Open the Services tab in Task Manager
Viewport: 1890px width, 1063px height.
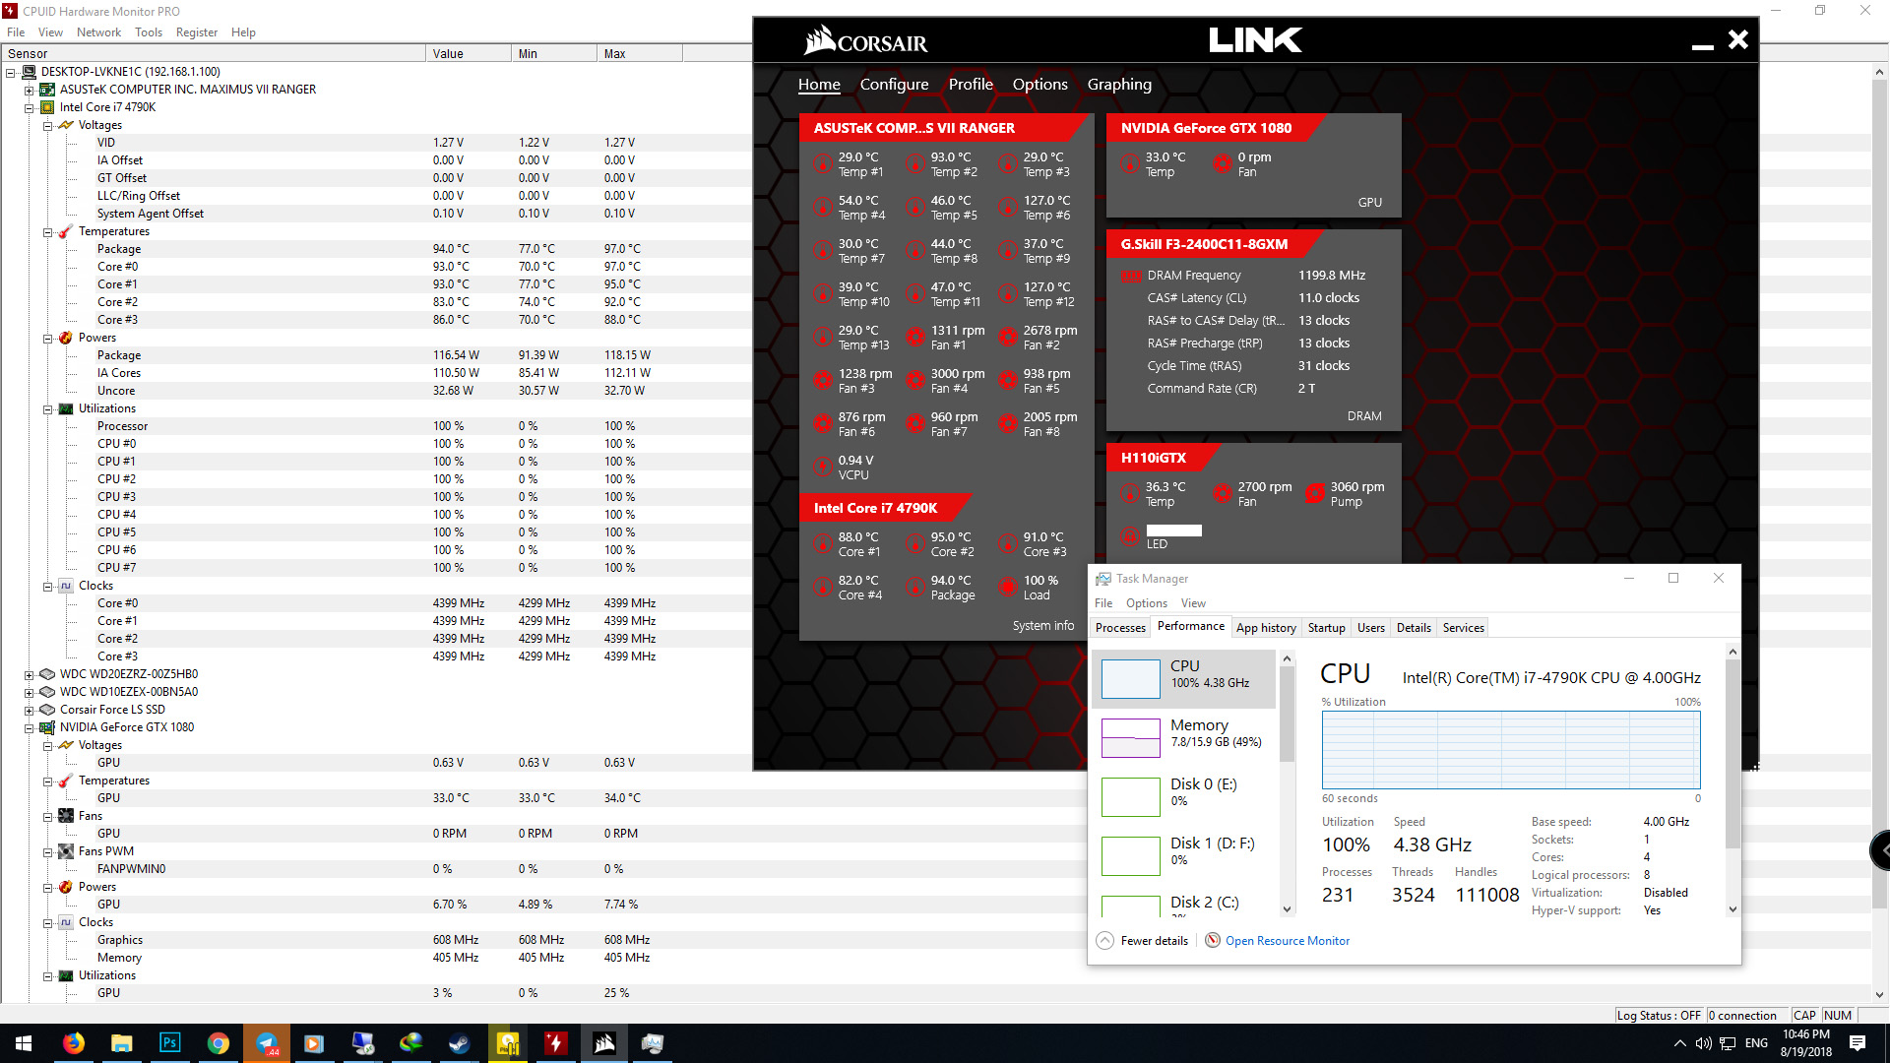tap(1463, 628)
